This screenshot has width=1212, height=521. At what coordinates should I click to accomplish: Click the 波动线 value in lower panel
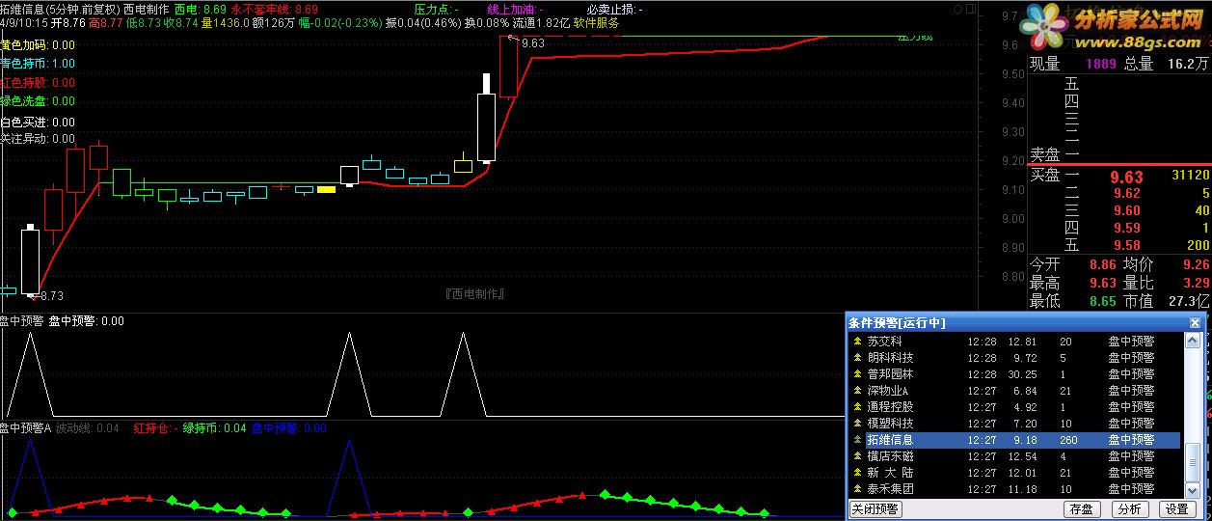pos(109,427)
